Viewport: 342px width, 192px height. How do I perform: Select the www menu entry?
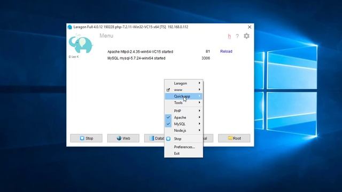pos(184,90)
